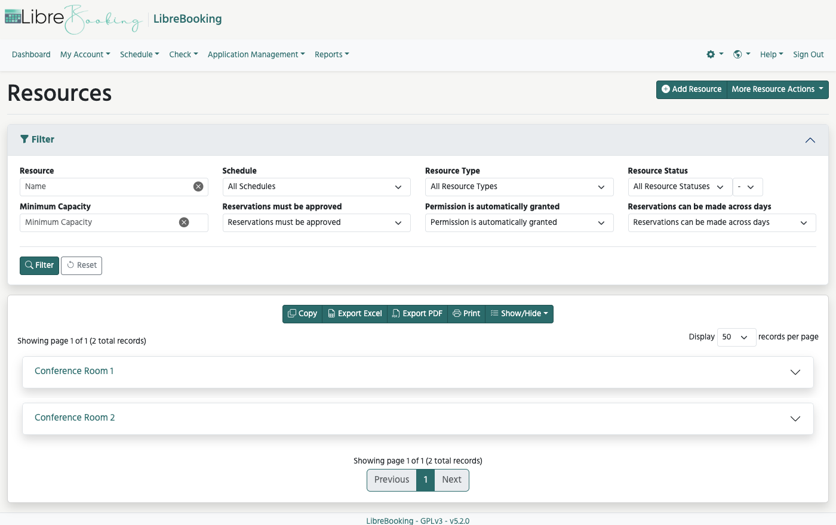
Task: Expand Conference Room 2 details
Action: pos(795,419)
